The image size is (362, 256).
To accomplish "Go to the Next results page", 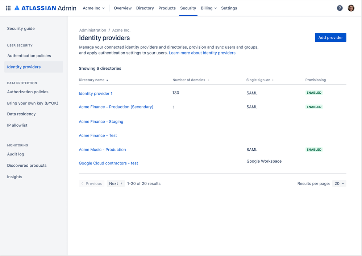I will [116, 184].
